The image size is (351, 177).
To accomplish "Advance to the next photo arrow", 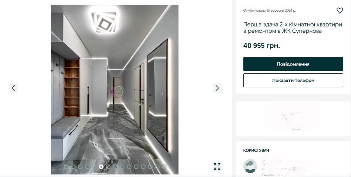I will pos(217,88).
